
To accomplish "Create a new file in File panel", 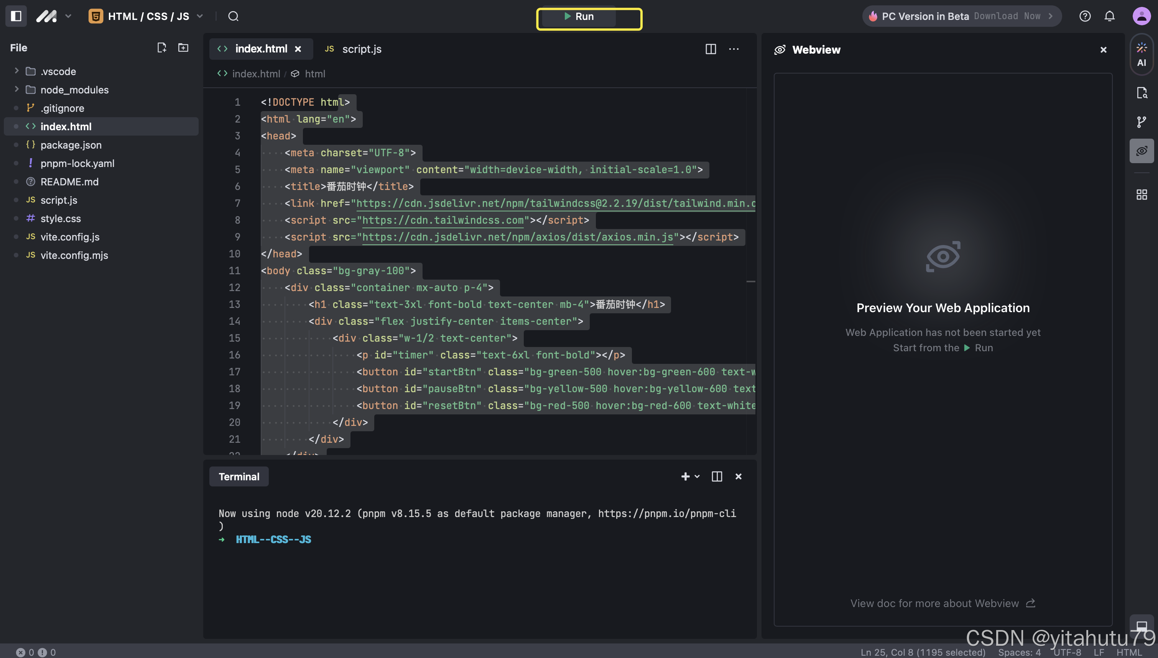I will click(161, 47).
